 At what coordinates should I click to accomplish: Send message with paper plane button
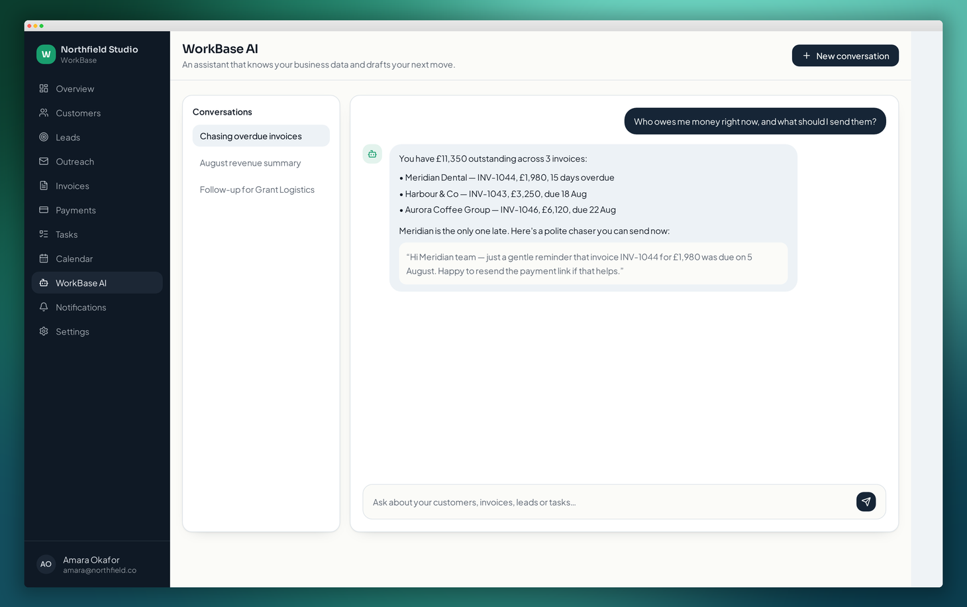866,502
